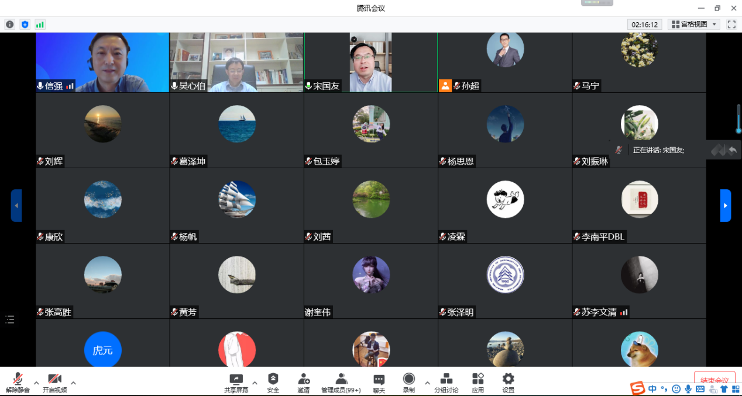Click the name label 刘茜
Image resolution: width=742 pixels, height=396 pixels.
click(x=322, y=237)
